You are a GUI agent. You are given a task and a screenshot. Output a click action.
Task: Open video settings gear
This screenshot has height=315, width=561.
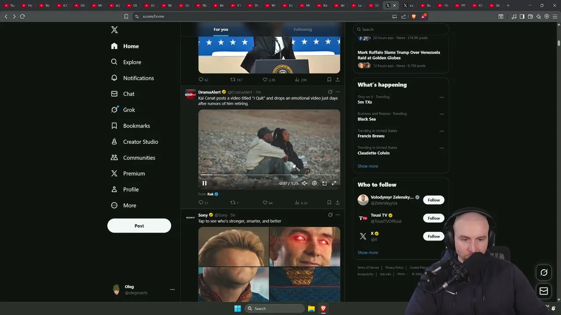tap(314, 183)
